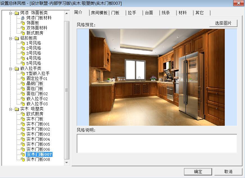Click the tree scrollbar down arrow
Image resolution: width=245 pixels, height=178 pixels.
[x=67, y=163]
